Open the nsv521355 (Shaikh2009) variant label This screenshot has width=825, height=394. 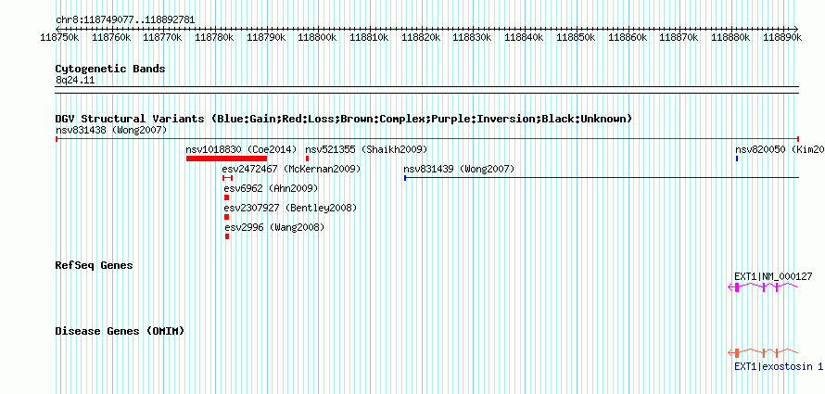tap(366, 149)
